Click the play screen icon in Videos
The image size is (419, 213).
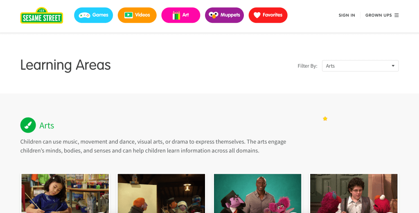click(x=128, y=15)
